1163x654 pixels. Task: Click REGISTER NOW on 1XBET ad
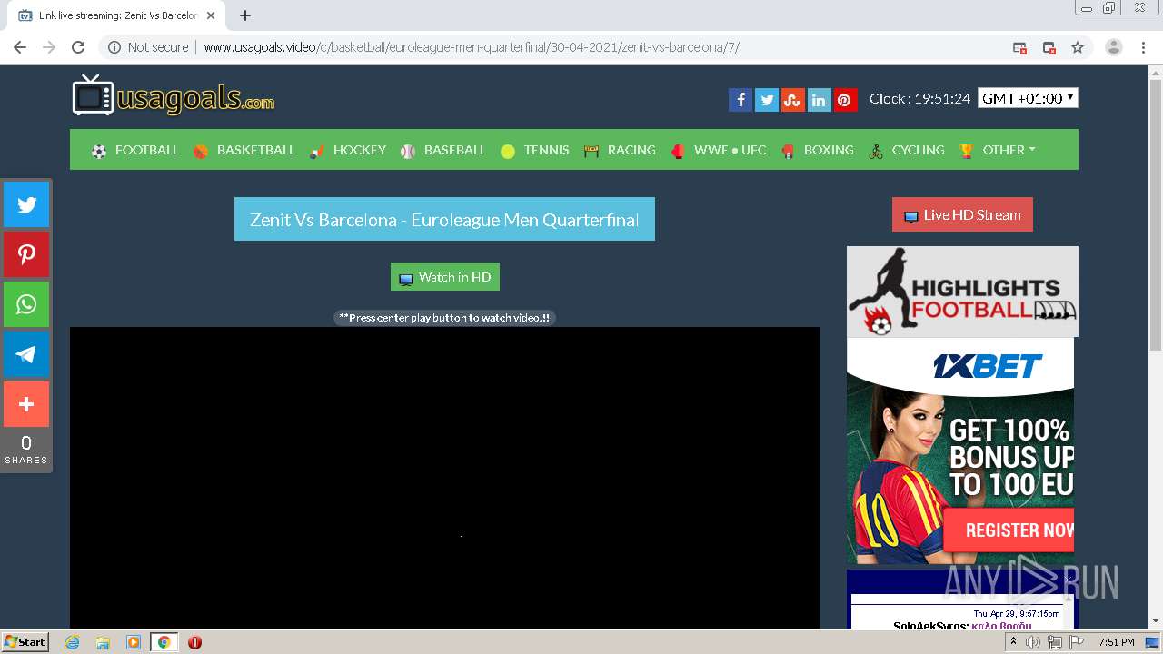[x=1010, y=530]
